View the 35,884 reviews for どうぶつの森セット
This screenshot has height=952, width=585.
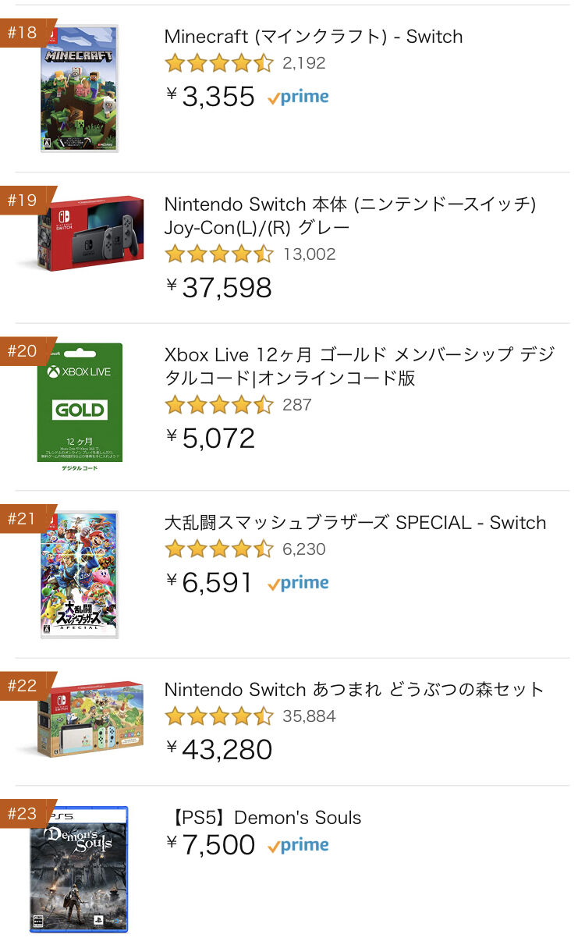pyautogui.click(x=309, y=716)
